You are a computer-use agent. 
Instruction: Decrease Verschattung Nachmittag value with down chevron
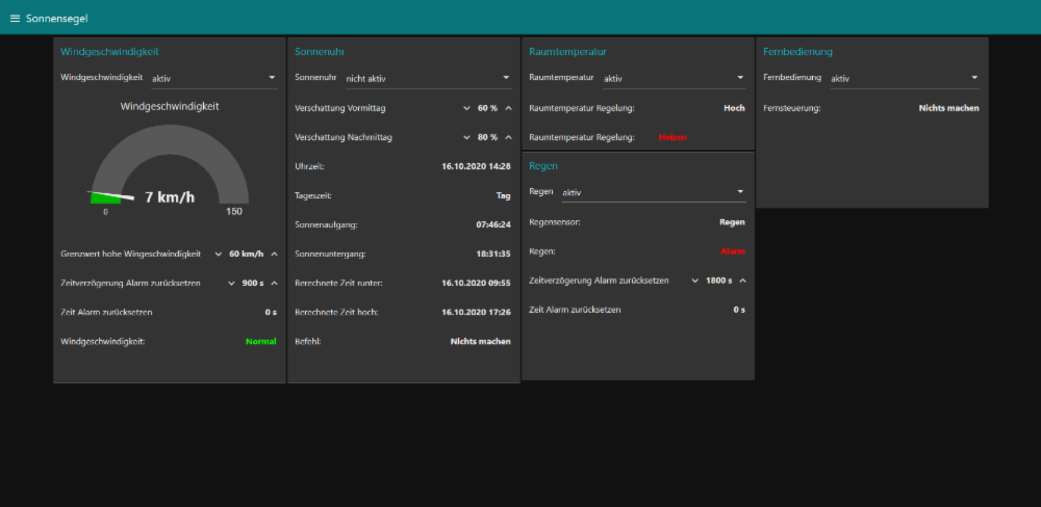click(467, 137)
